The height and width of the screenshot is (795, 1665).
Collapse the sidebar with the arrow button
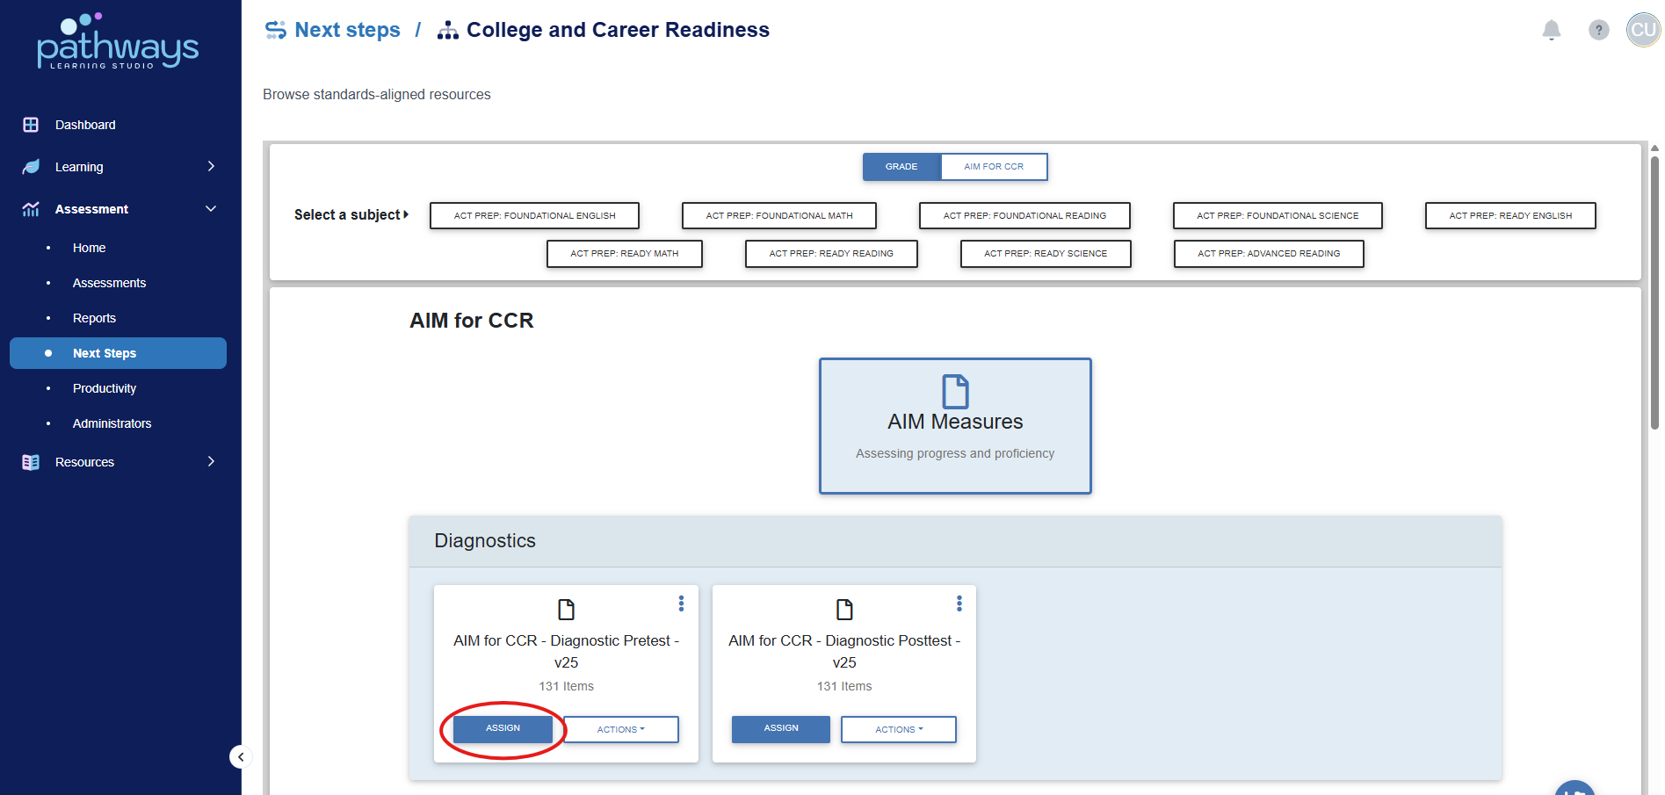click(241, 757)
